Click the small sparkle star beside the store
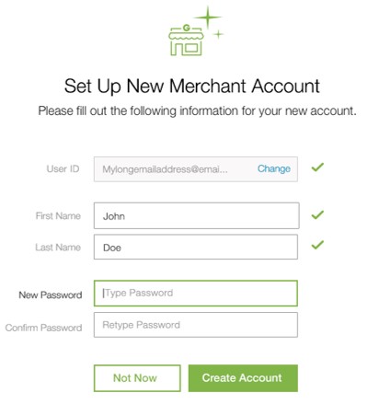 coord(218,34)
